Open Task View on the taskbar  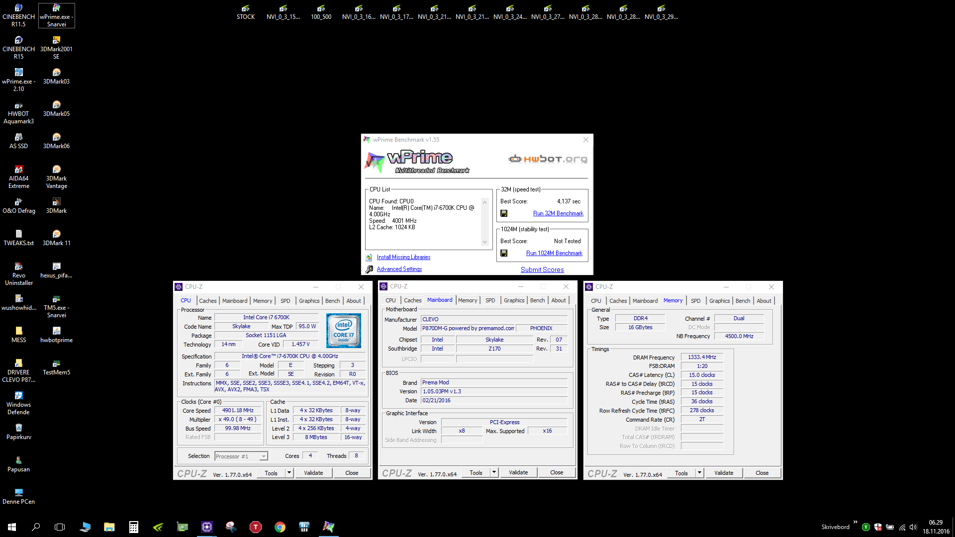[60, 527]
